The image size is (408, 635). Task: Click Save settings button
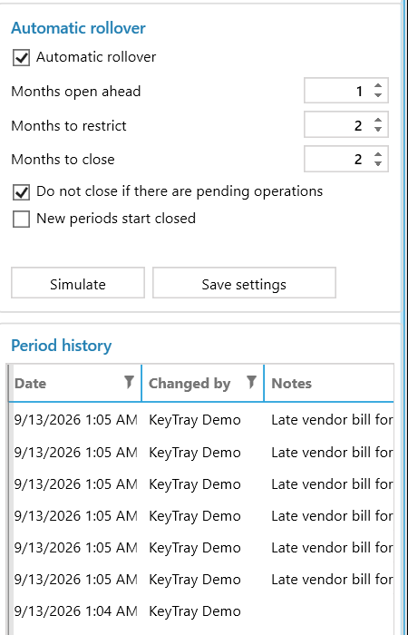click(x=244, y=283)
